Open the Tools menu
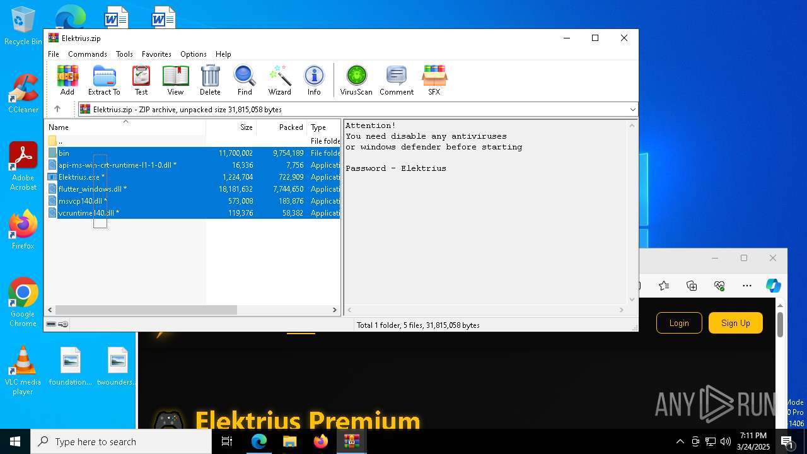The image size is (807, 454). tap(124, 54)
